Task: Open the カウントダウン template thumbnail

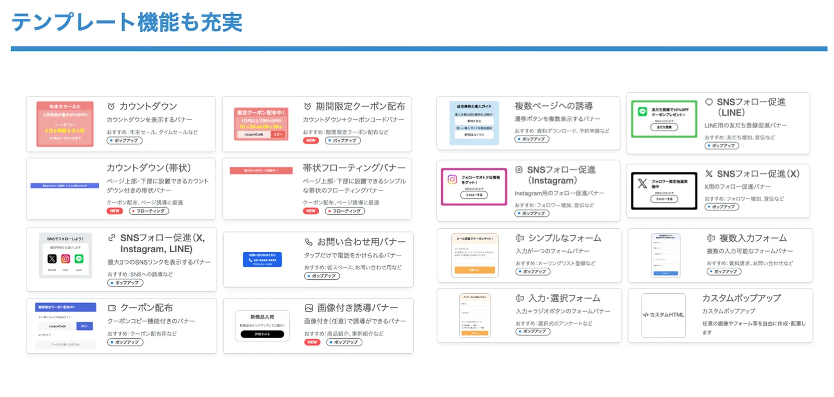Action: [x=65, y=124]
